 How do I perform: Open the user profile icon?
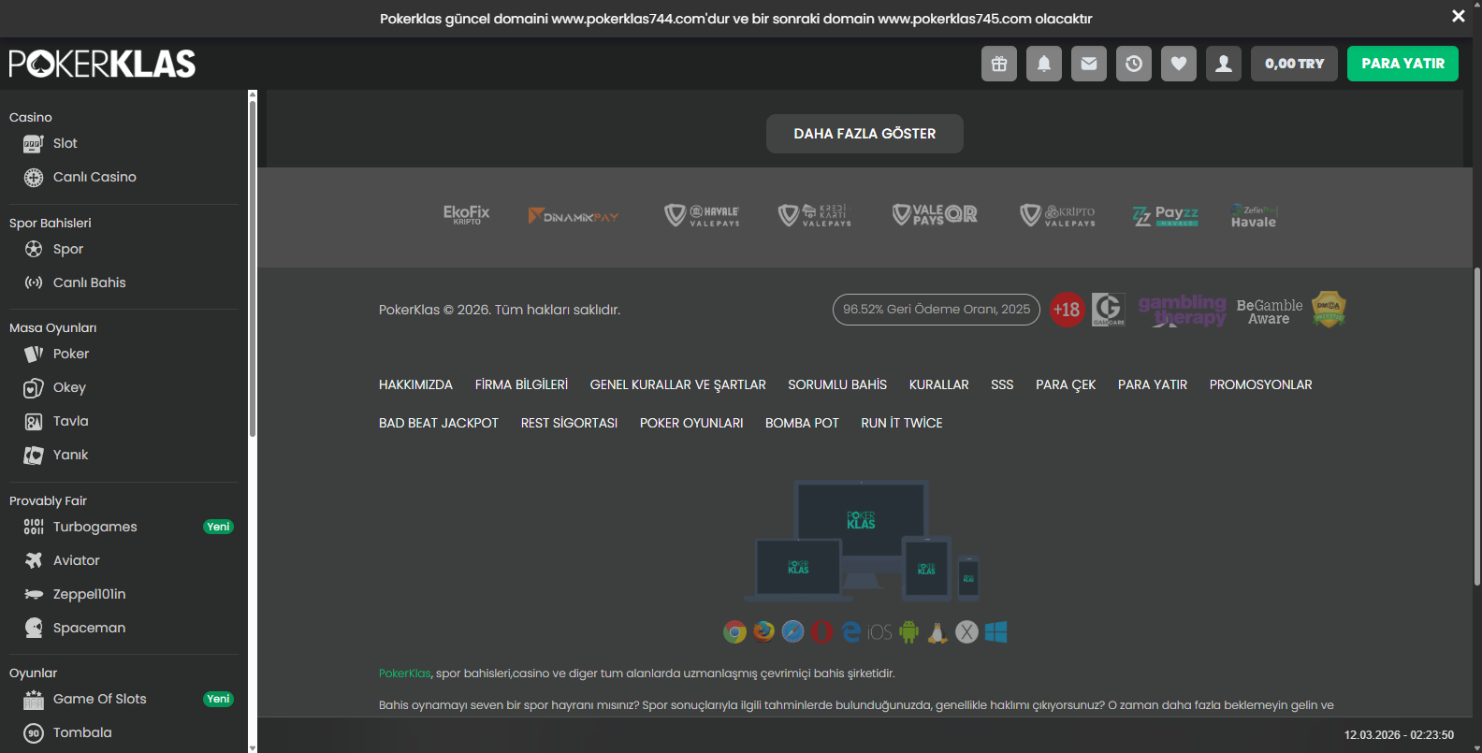pos(1224,64)
